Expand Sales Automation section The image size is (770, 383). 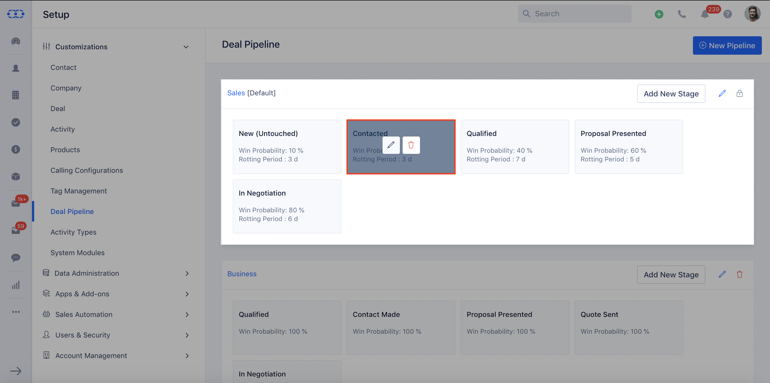click(187, 314)
